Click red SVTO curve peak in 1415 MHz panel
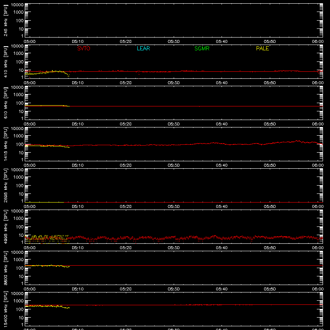 pos(297,141)
